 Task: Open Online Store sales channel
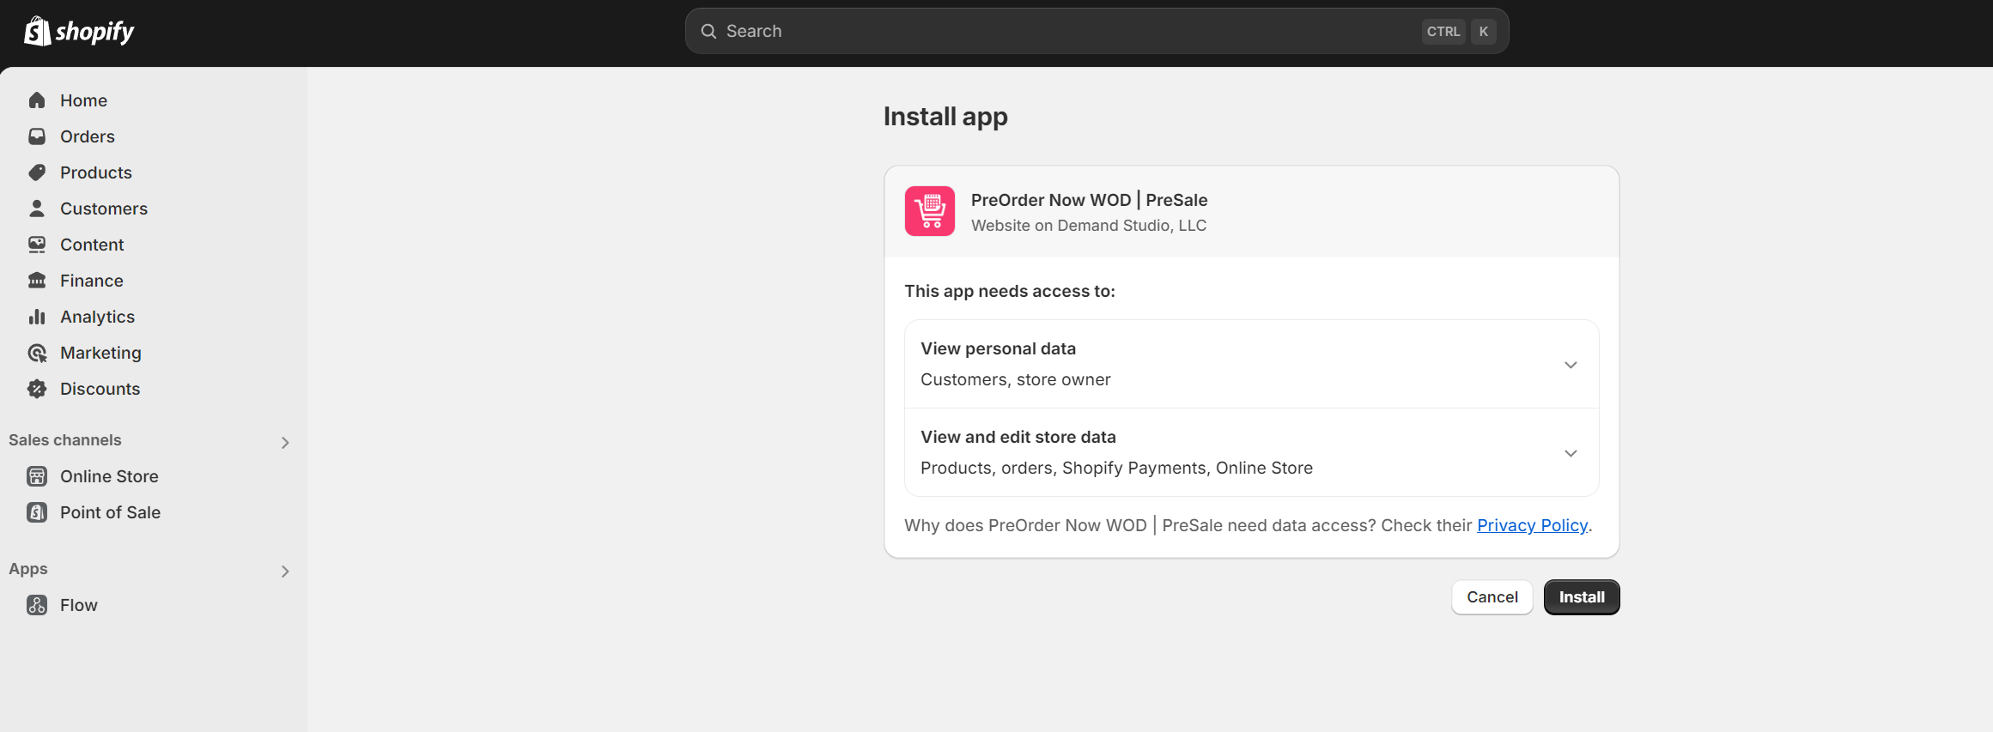pos(109,476)
